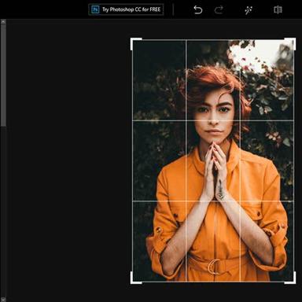Apply auto-enhance magic wand

249,10
